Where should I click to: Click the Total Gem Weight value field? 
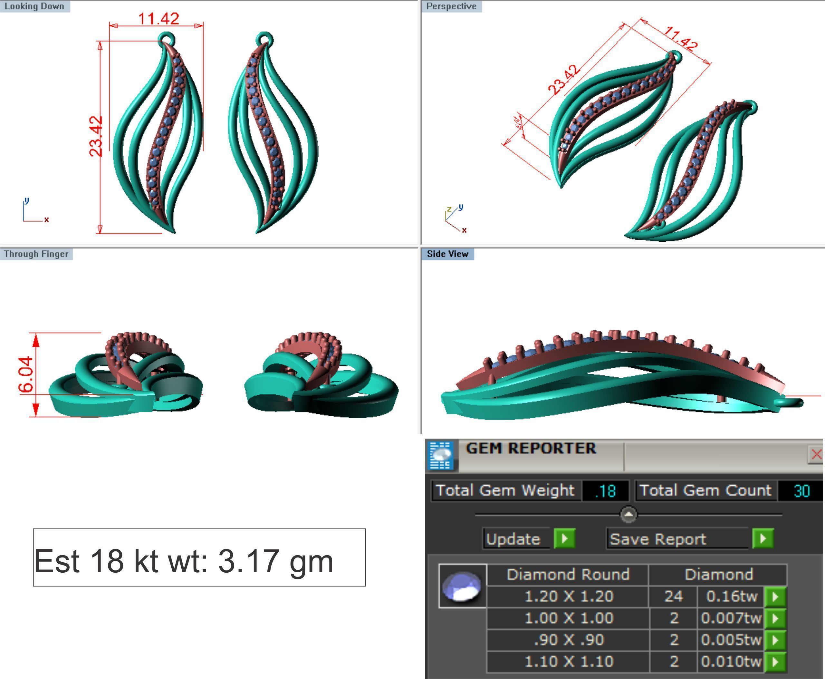(x=605, y=491)
